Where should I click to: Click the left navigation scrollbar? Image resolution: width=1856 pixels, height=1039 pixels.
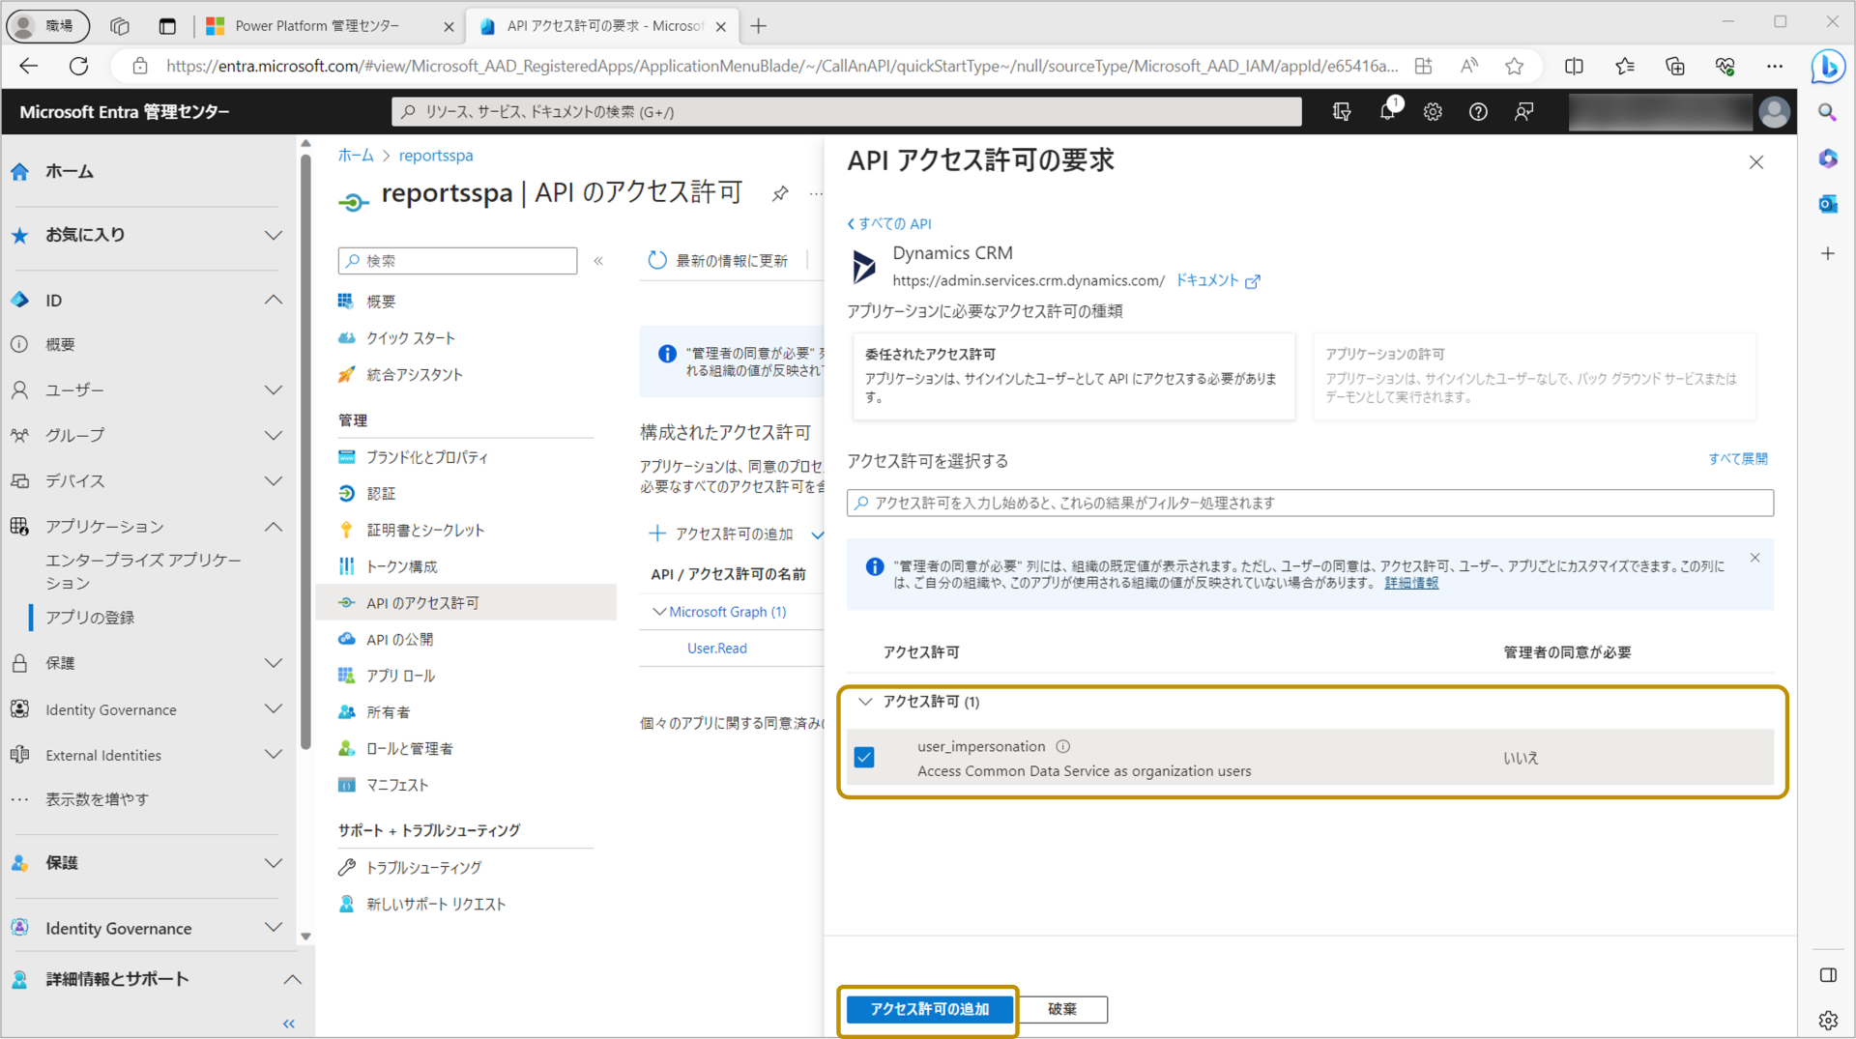click(305, 454)
